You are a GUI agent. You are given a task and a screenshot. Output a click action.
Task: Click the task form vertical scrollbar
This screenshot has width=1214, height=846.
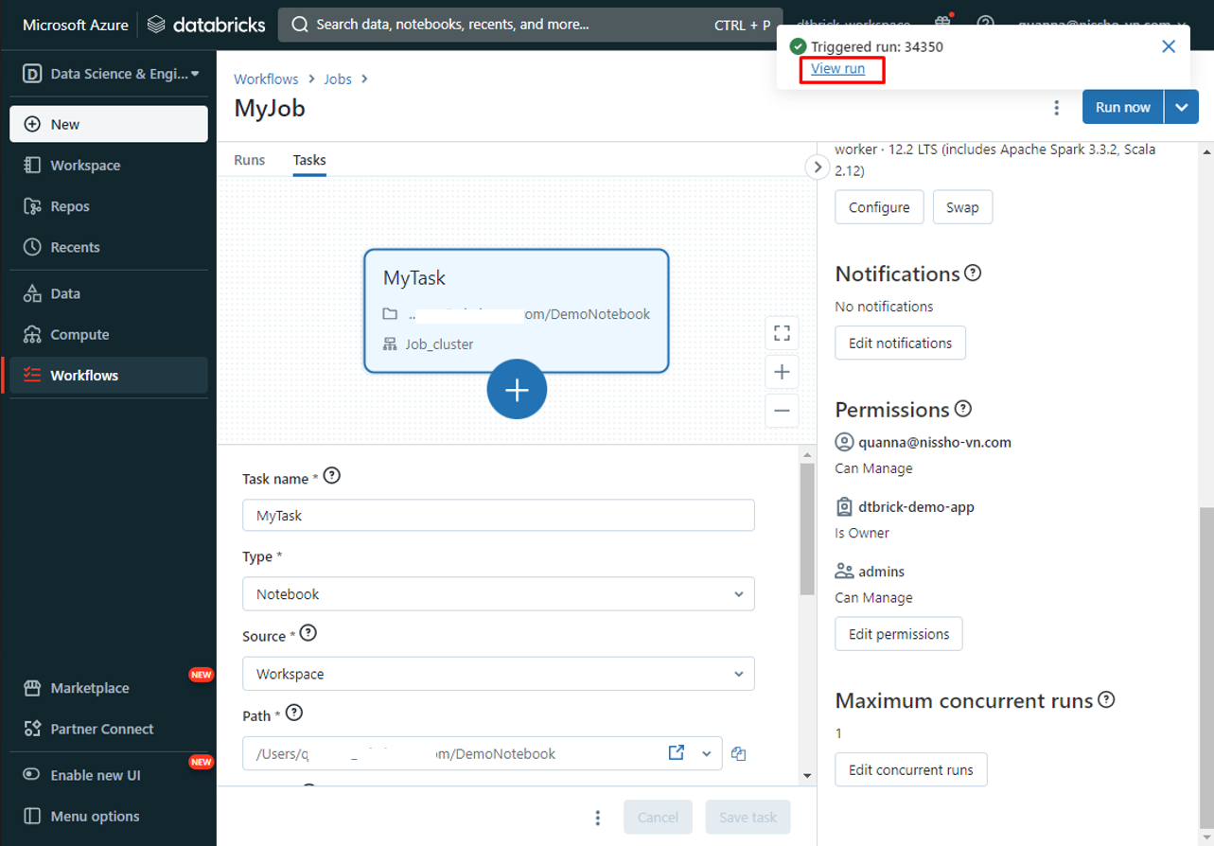tap(806, 530)
